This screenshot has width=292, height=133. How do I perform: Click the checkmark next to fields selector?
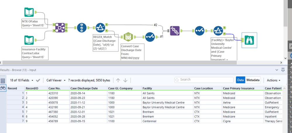[38, 80]
